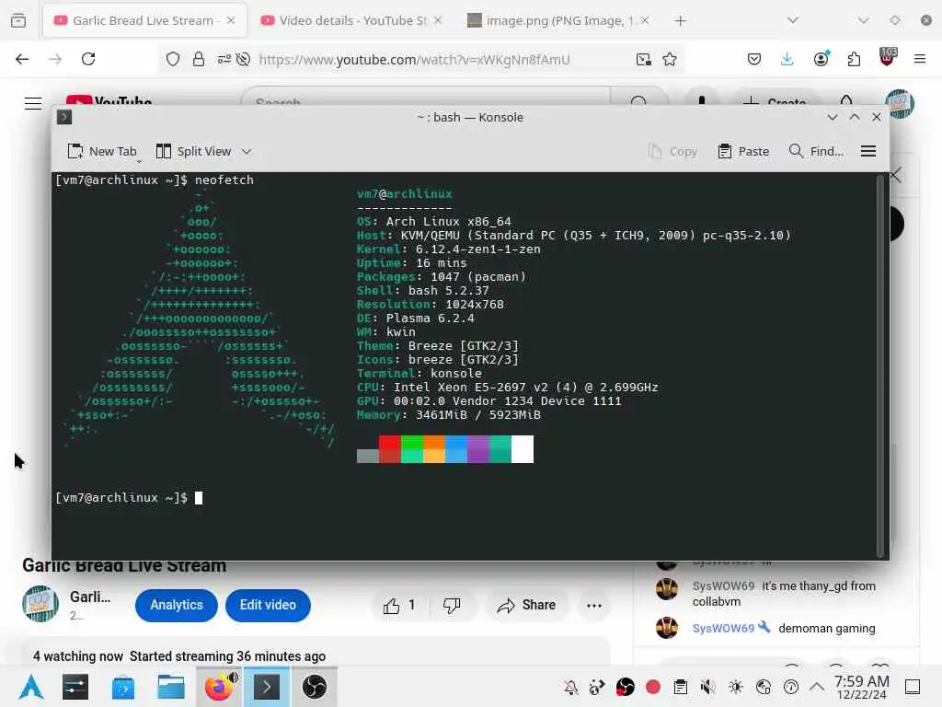Open Firefox extensions puzzle icon
942x707 pixels.
pyautogui.click(x=854, y=59)
